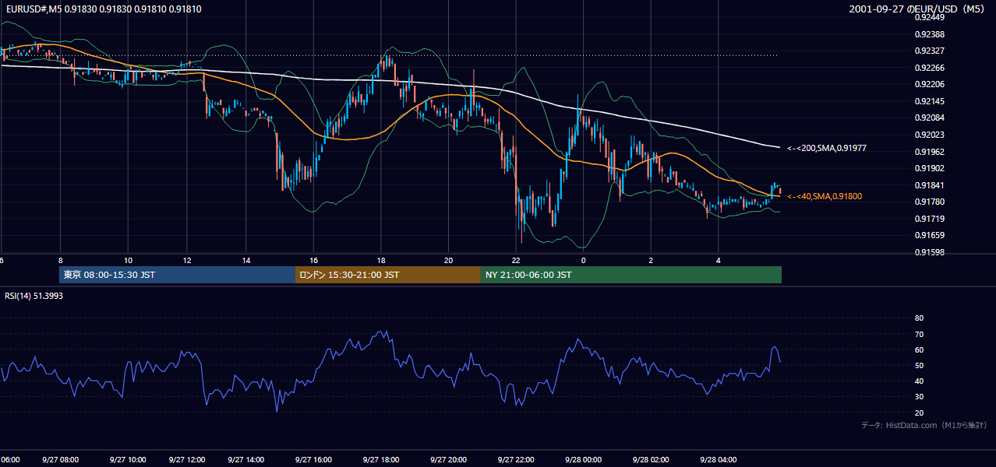Click the 0.92023 price axis value
This screenshot has height=467, width=996.
928,135
